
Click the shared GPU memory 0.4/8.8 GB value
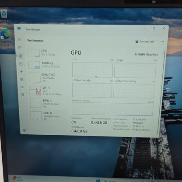(99, 122)
